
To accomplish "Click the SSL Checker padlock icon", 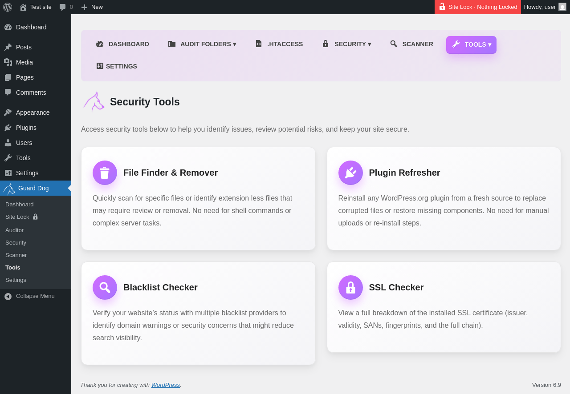I will tap(350, 288).
